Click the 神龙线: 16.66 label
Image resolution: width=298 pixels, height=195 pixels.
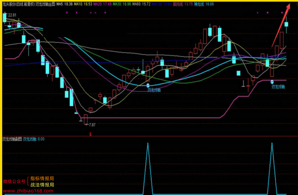click(204, 4)
